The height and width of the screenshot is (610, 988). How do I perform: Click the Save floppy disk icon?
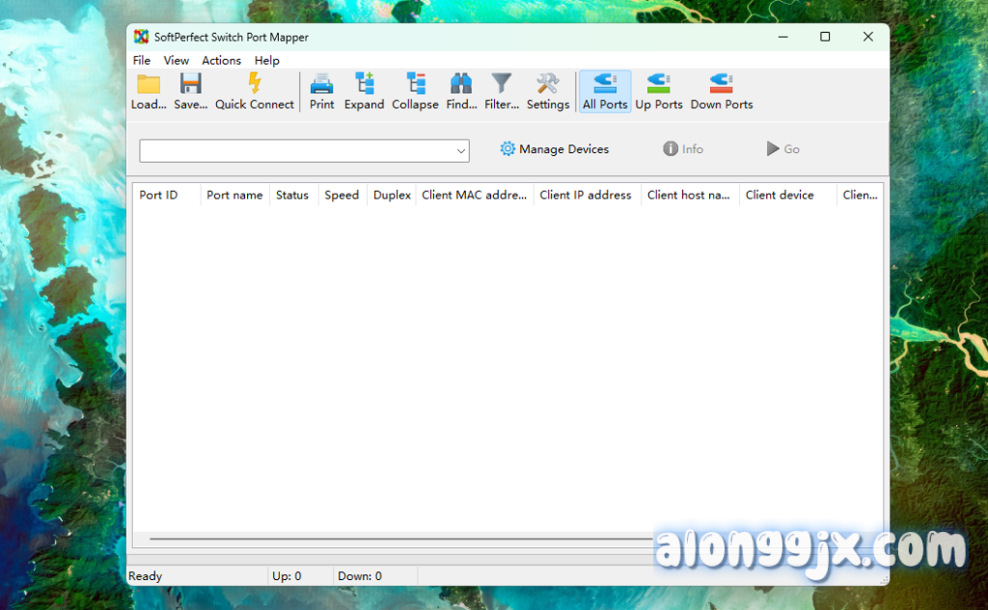(190, 85)
